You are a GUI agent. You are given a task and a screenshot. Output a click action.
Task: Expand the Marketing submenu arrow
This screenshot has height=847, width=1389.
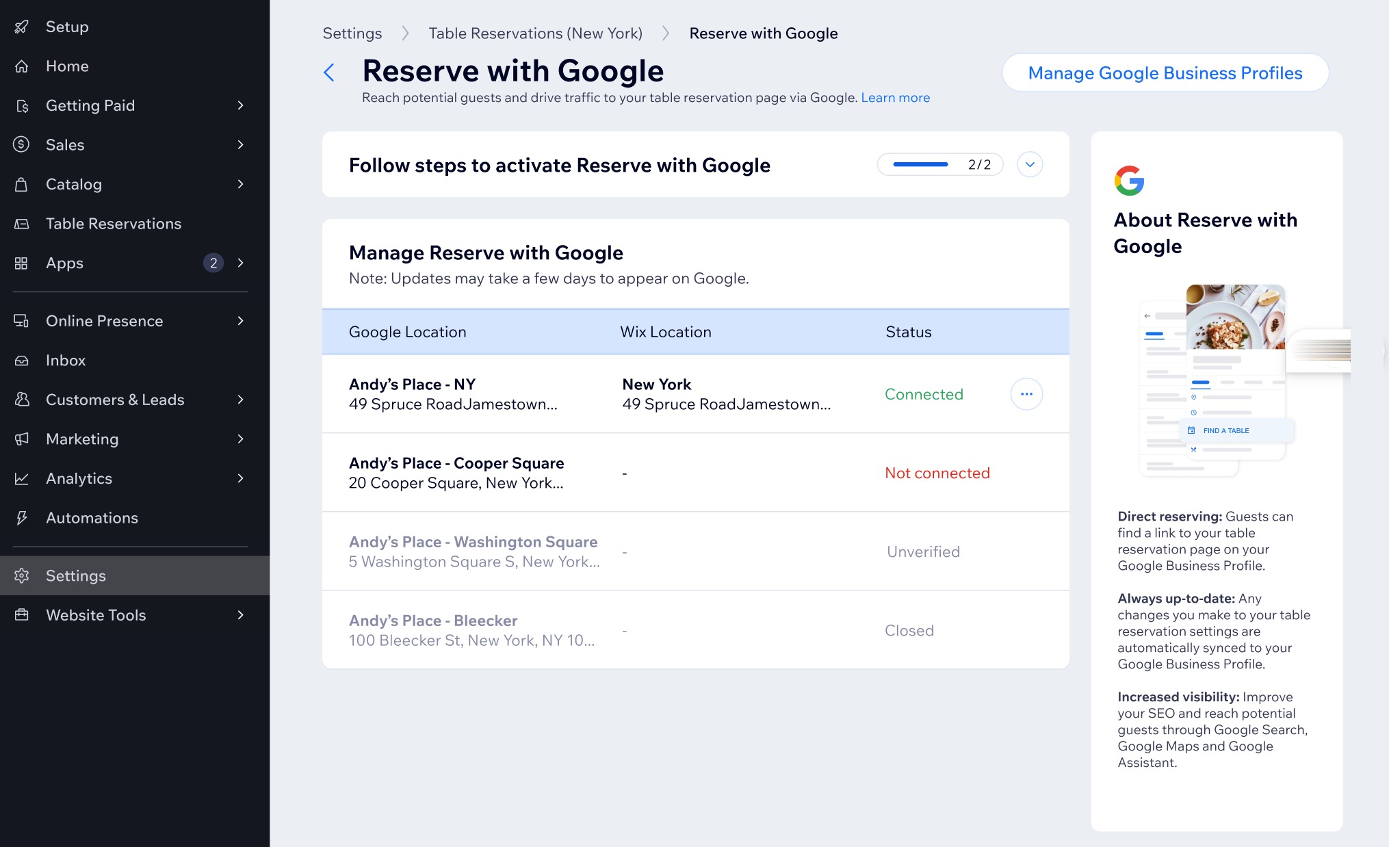(240, 439)
